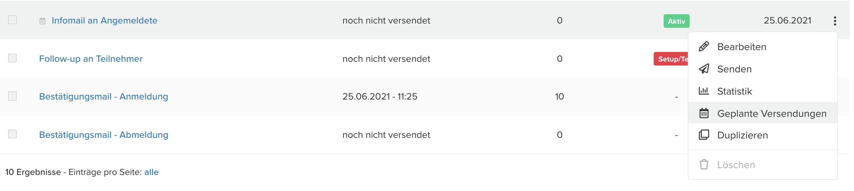The height and width of the screenshot is (191, 854).
Task: Click the paper plane Senden icon
Action: [704, 69]
